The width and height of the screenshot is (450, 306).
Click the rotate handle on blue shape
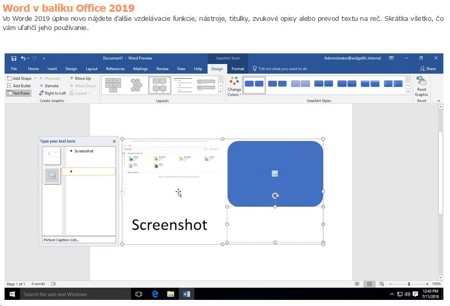point(275,196)
